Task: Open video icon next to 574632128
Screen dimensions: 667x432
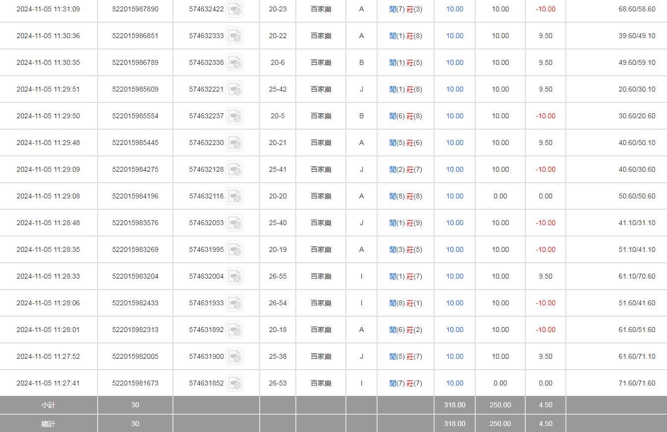Action: [234, 170]
